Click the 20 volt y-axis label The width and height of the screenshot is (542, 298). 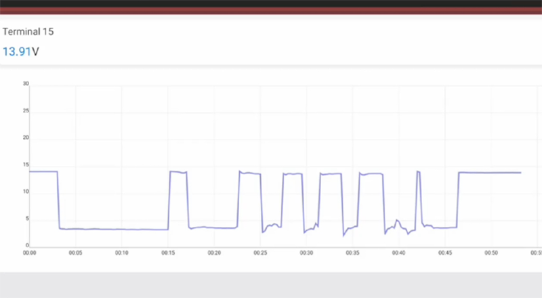[x=26, y=137]
